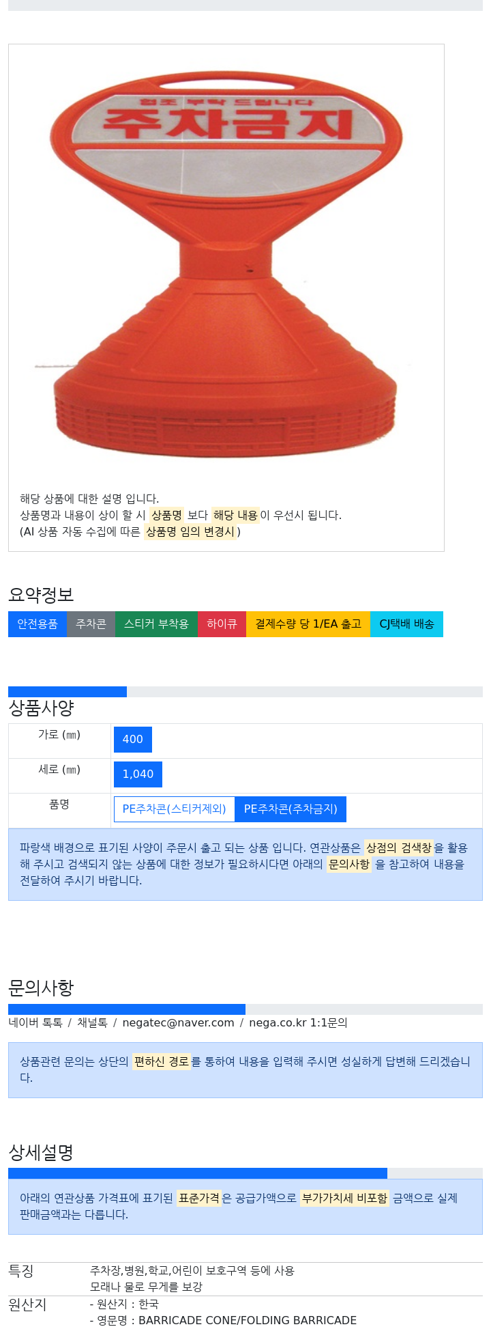Click the highlighted 상점의 검색창 text
The width and height of the screenshot is (491, 1329).
(x=399, y=848)
